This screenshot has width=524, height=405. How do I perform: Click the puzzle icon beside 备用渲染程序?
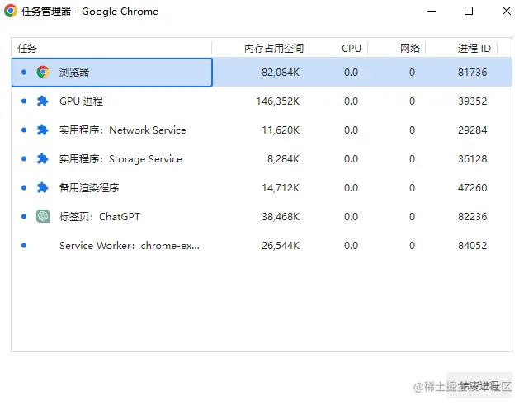coord(43,188)
